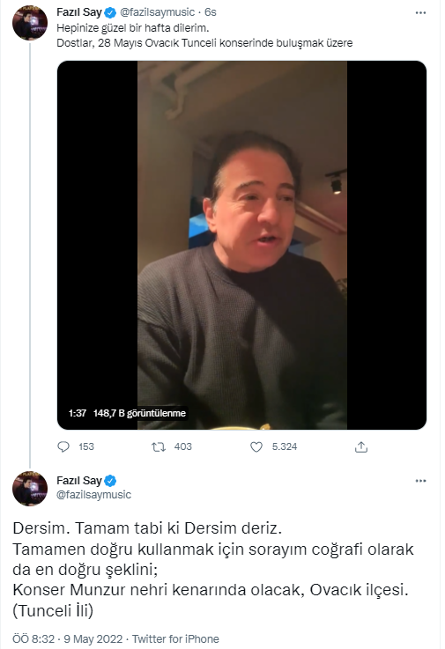This screenshot has height=649, width=445.
Task: Open @fazilsaymusic handle in top tweet
Action: pos(157,12)
